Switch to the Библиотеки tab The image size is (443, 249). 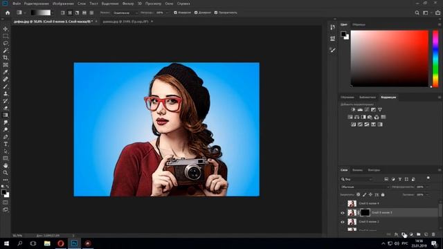[x=368, y=97]
